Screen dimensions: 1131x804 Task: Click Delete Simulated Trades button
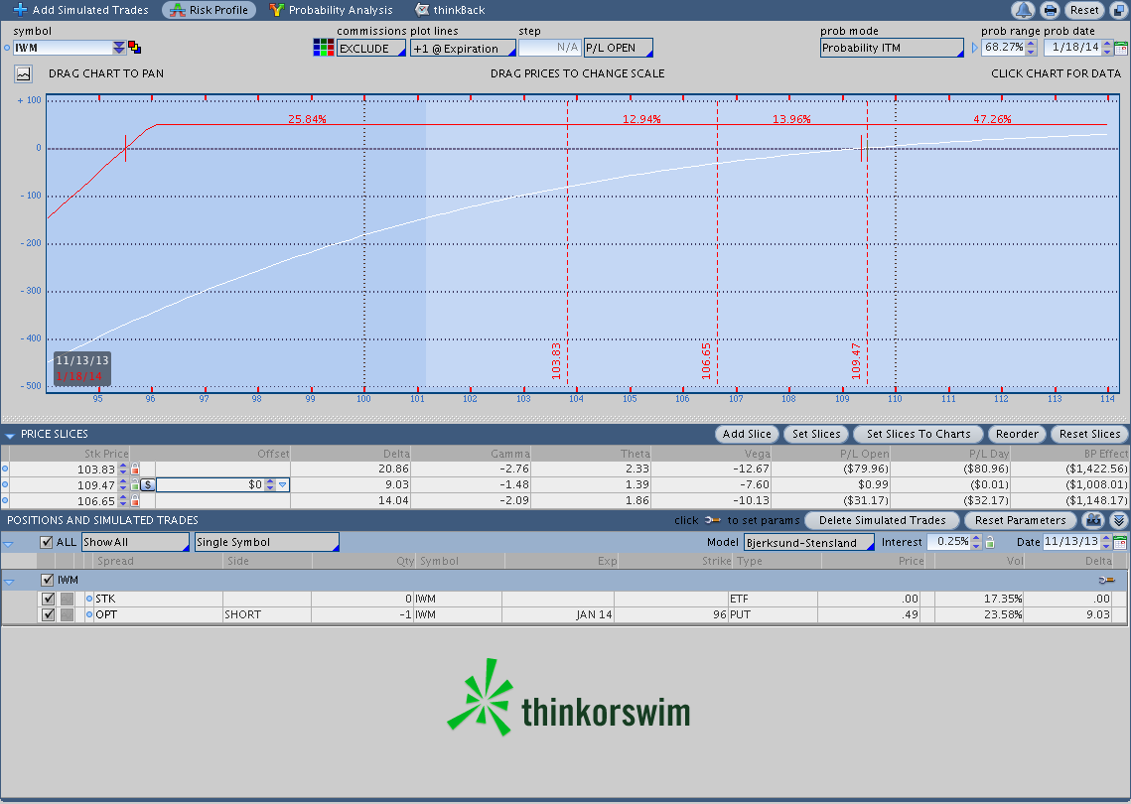click(x=882, y=521)
